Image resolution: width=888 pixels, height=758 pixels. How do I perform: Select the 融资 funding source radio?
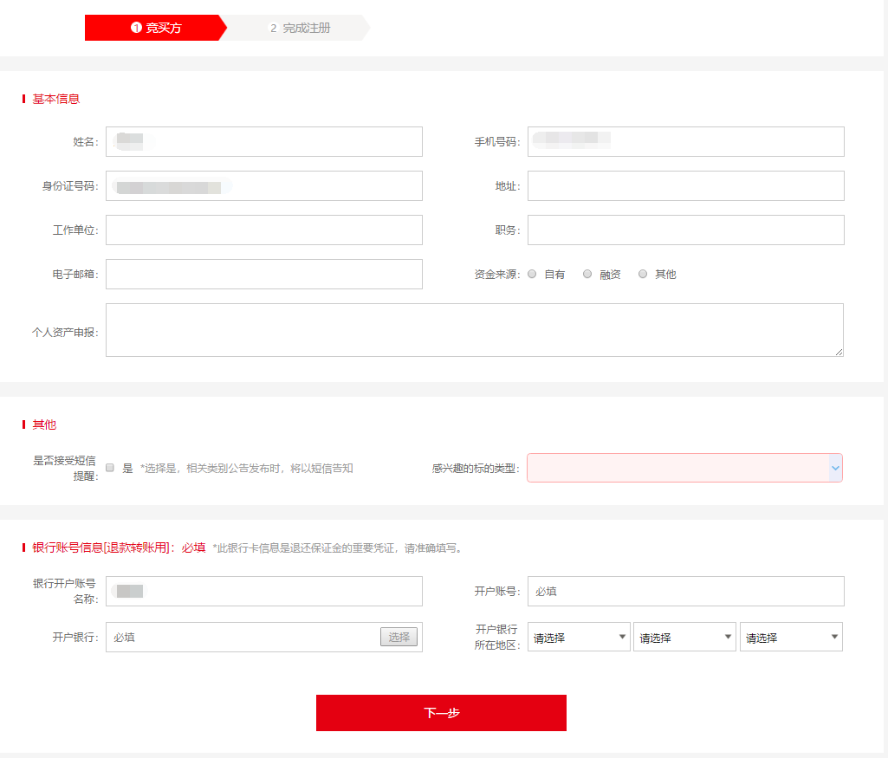(x=587, y=274)
